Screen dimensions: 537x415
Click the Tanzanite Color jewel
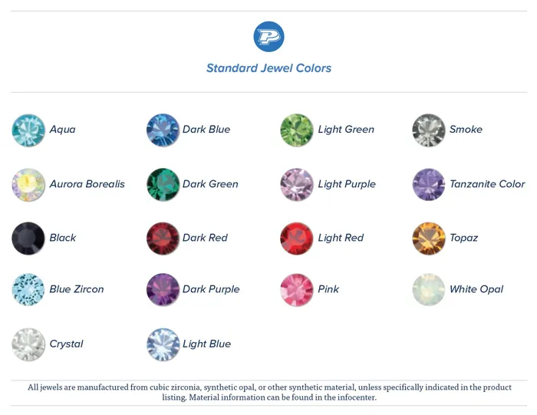point(429,185)
